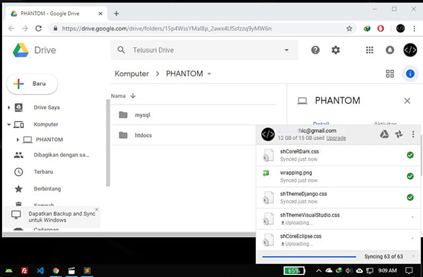
Task: Sort by the Nama column header
Action: (x=118, y=96)
